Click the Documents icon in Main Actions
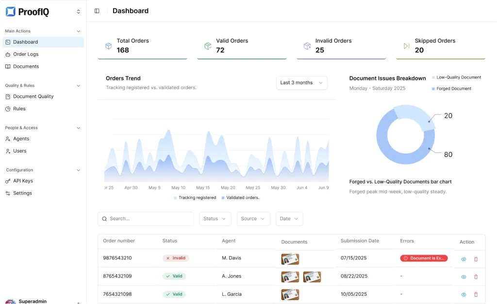The height and width of the screenshot is (304, 497). [x=9, y=66]
